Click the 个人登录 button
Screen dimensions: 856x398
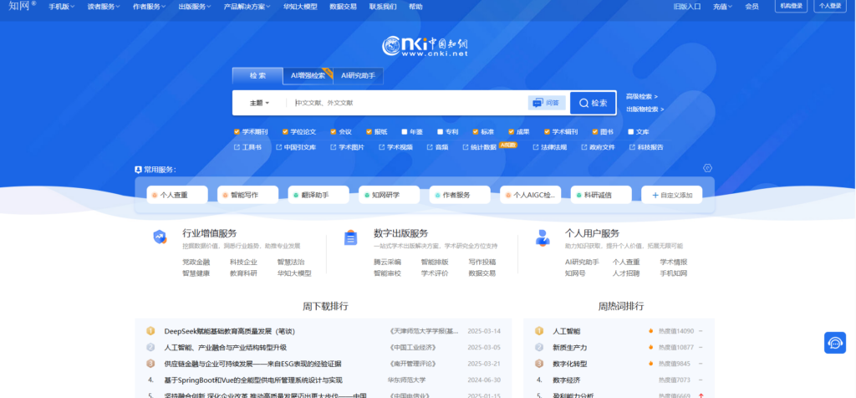point(830,6)
